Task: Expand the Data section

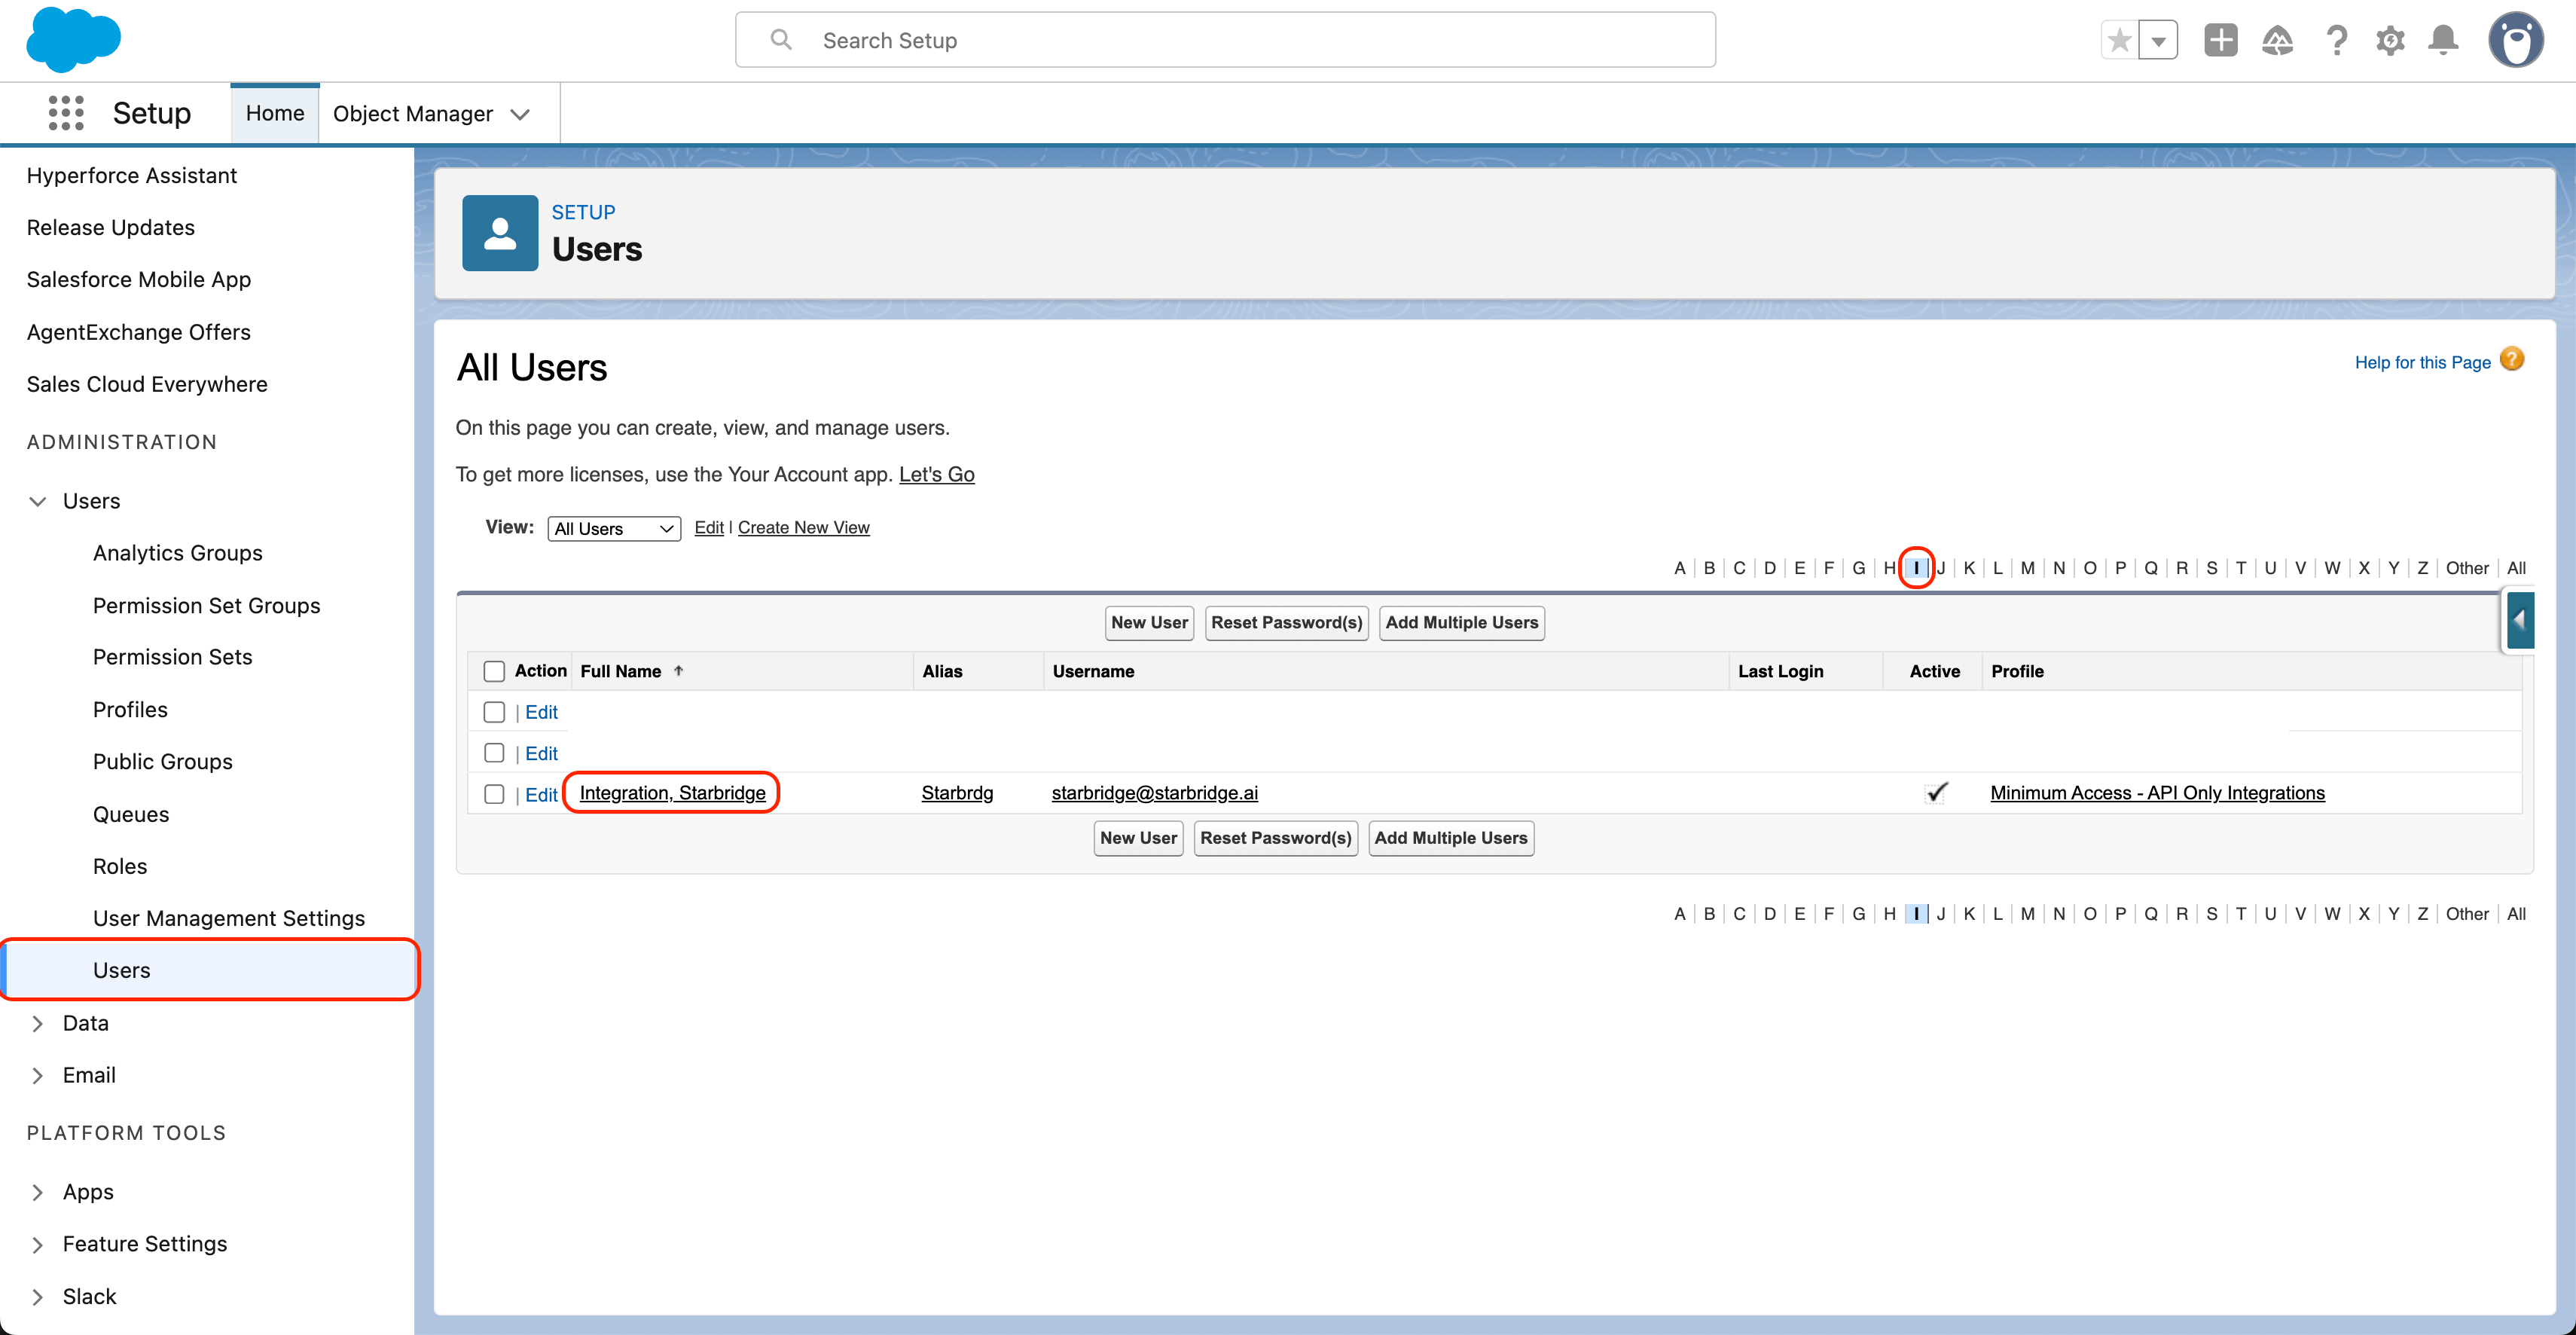Action: 38,1023
